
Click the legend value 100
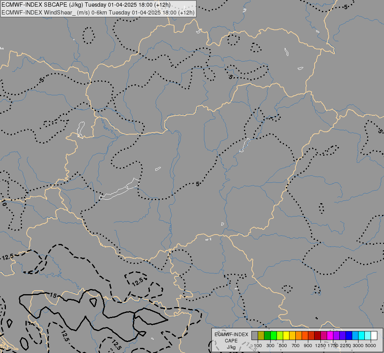click(258, 346)
